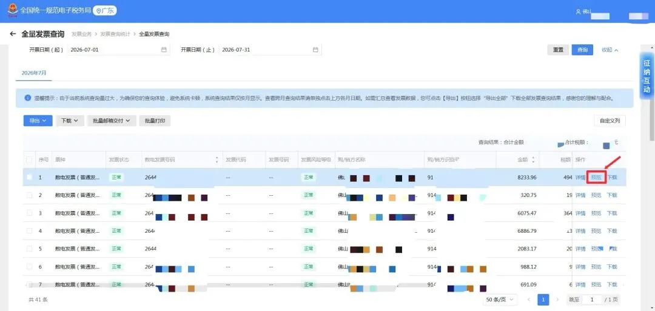Open 发票业务 in breadcrumb

(x=81, y=34)
